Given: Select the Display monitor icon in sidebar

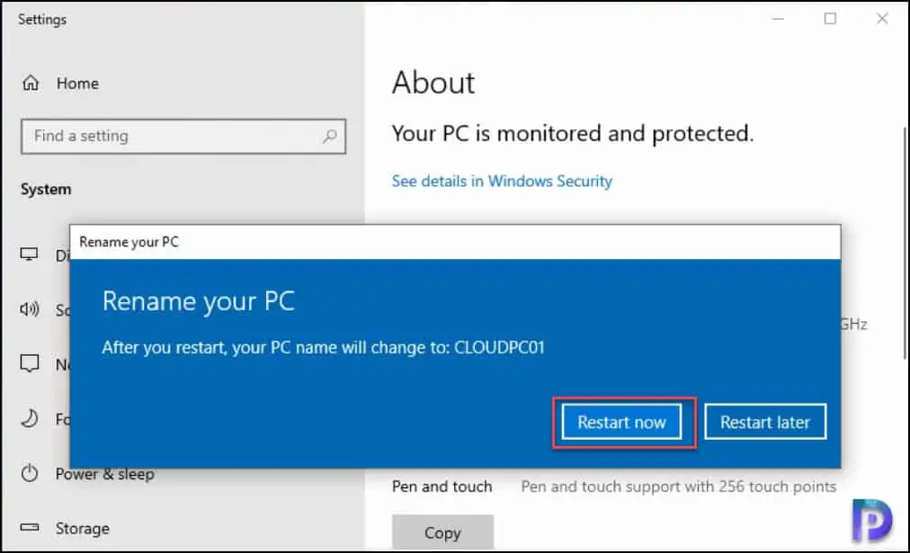Looking at the screenshot, I should [29, 254].
